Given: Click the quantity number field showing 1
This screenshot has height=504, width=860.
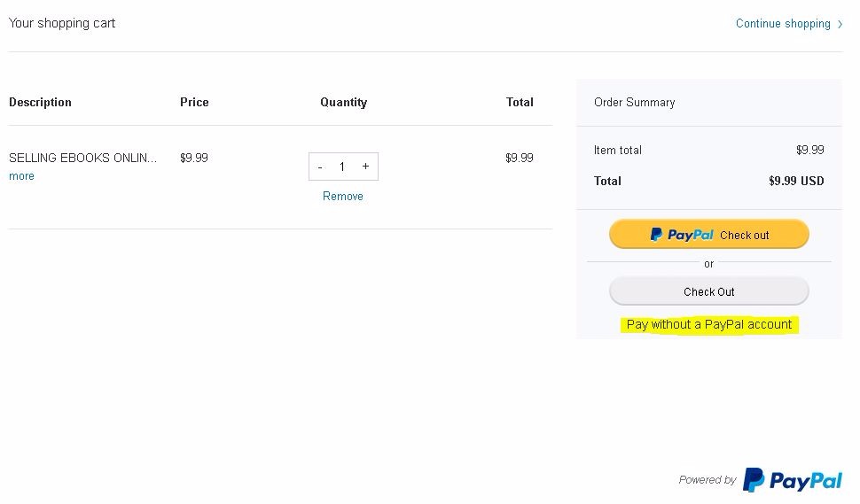Looking at the screenshot, I should click(x=342, y=167).
